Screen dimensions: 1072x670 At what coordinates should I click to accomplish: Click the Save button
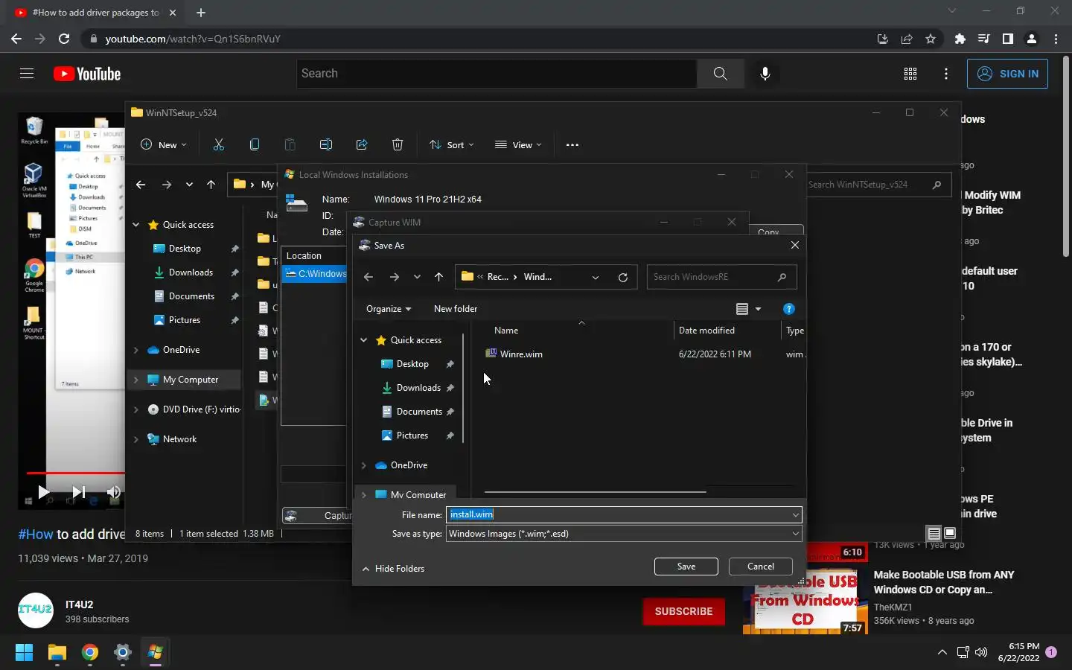click(686, 567)
